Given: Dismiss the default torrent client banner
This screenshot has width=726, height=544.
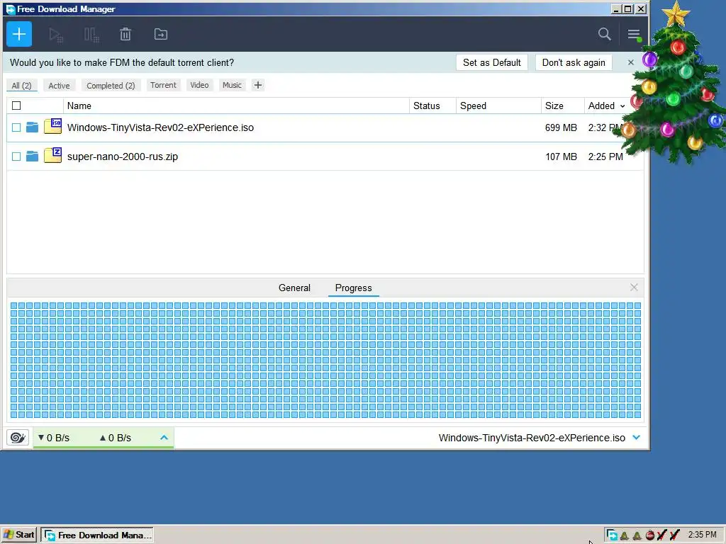Looking at the screenshot, I should [x=630, y=62].
